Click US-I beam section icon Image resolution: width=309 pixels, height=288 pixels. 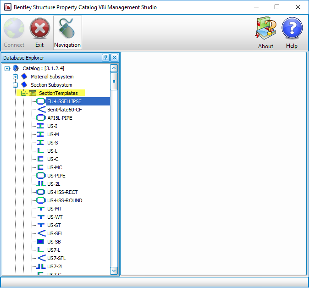pyautogui.click(x=40, y=126)
